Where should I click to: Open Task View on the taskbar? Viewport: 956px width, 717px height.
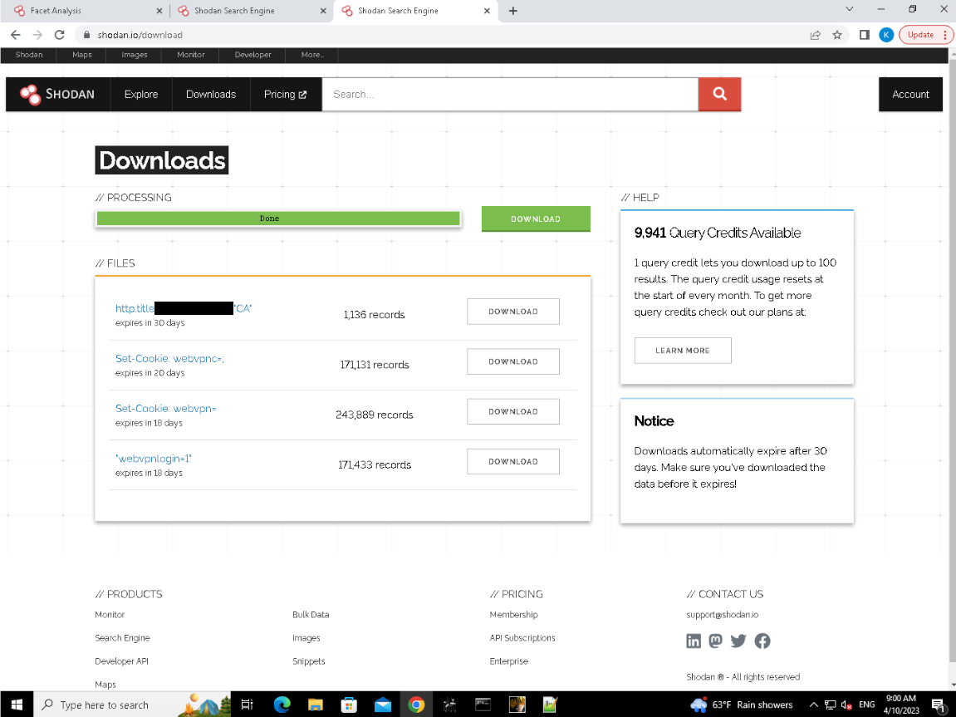[247, 705]
